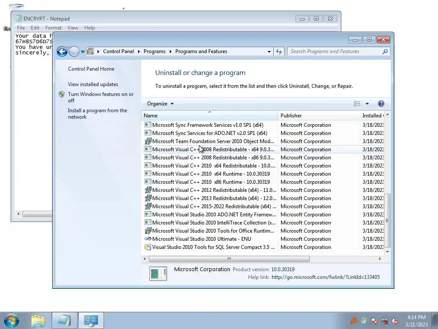Image resolution: width=438 pixels, height=329 pixels.
Task: Select Visual C++ 2010 x64 Runtime icon
Action: pyautogui.click(x=148, y=173)
